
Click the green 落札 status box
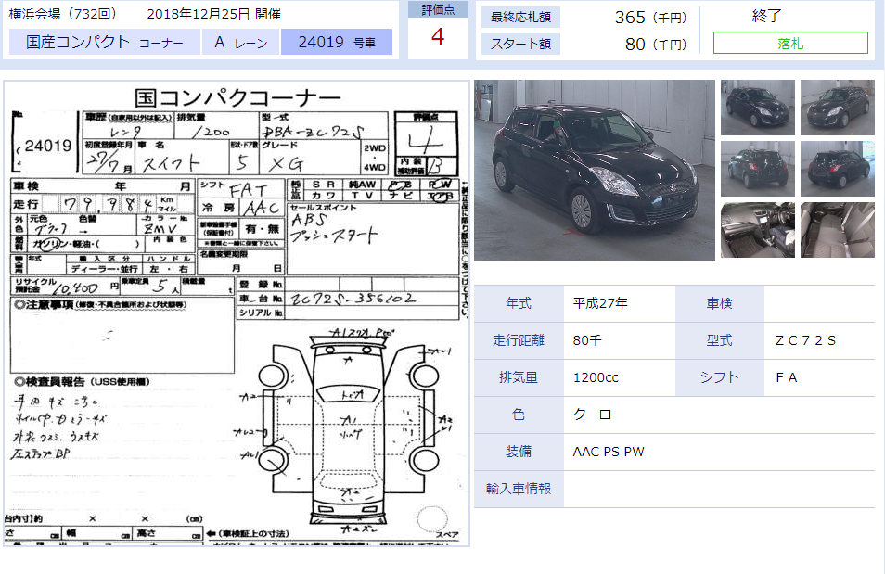(790, 43)
